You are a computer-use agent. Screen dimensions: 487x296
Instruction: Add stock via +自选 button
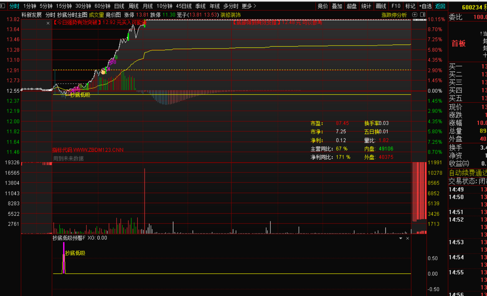click(425, 6)
